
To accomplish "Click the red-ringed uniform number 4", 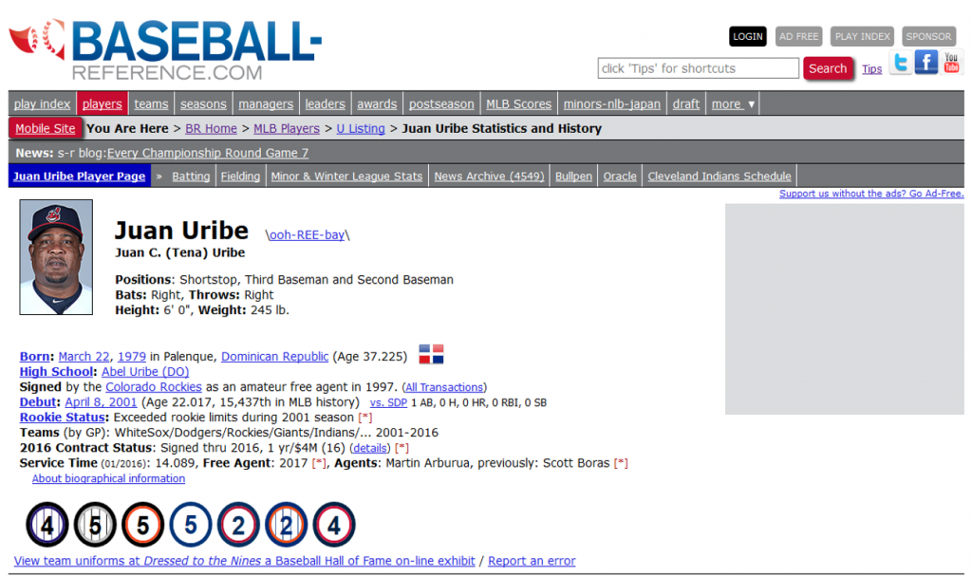I will point(333,525).
